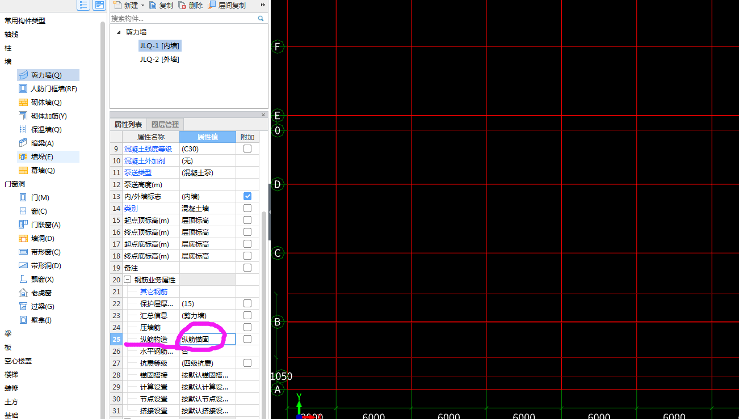Edit the 纵筋构造 value field 纵筋锚固
This screenshot has width=739, height=419.
point(207,339)
